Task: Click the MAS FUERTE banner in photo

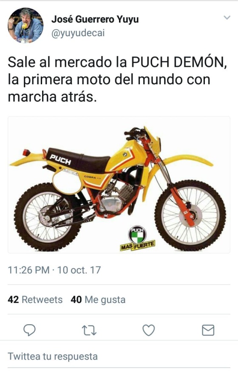Action: [x=138, y=246]
